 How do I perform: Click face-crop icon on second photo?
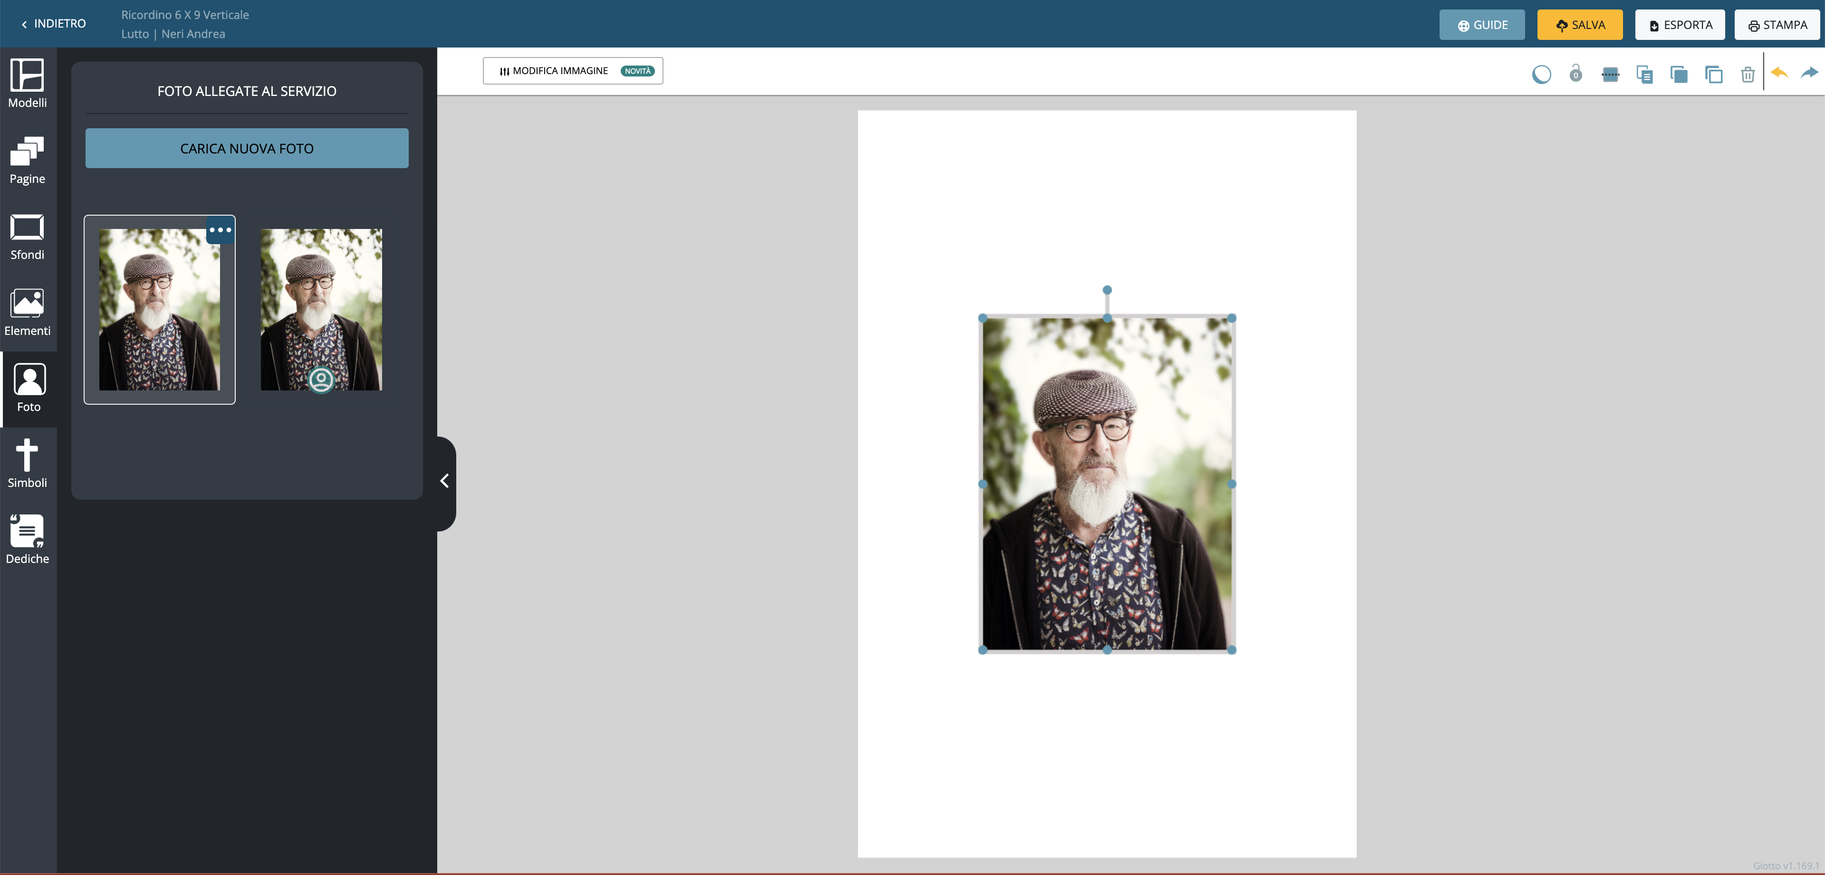point(321,380)
